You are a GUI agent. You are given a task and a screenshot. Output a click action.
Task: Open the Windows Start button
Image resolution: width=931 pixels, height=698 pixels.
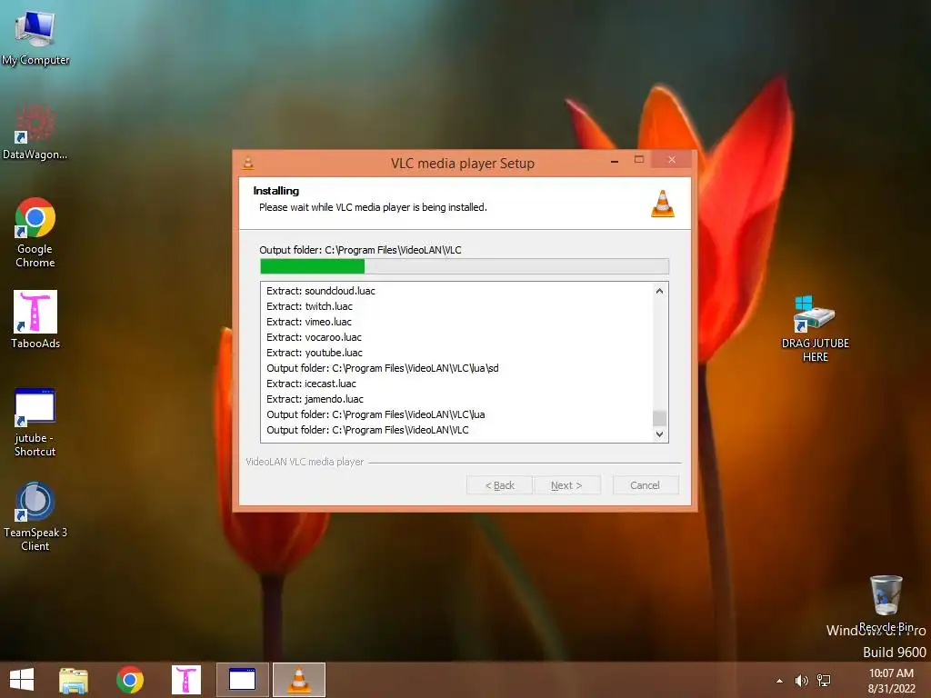[22, 680]
